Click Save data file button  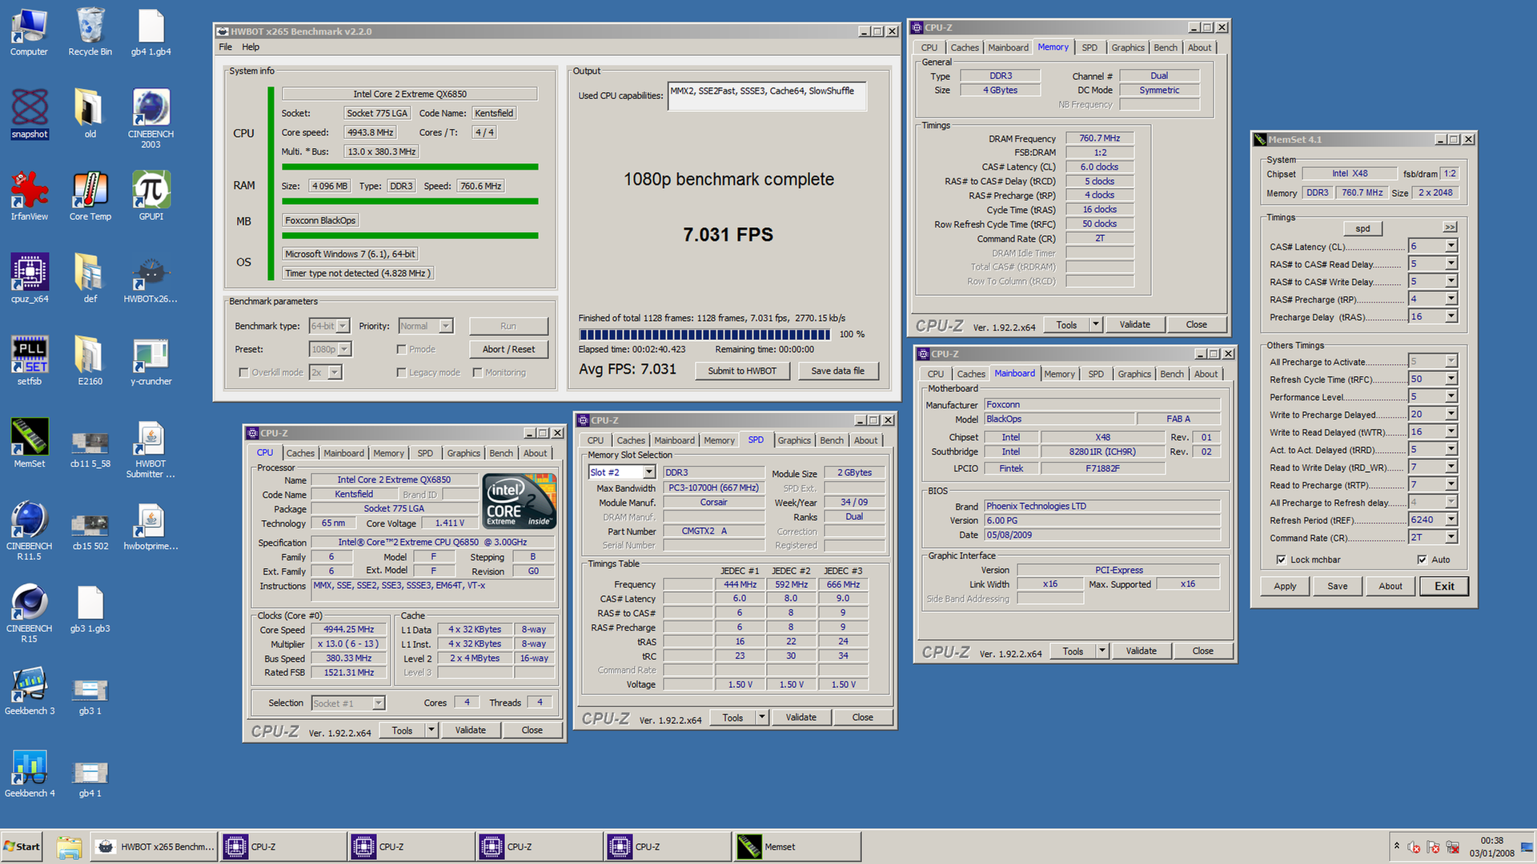[x=837, y=371]
